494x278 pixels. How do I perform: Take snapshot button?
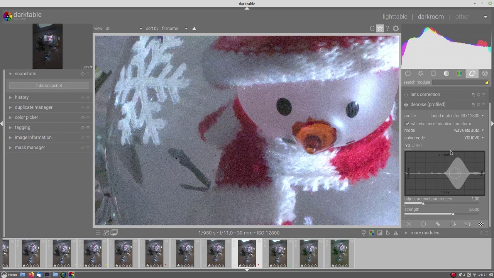49,86
